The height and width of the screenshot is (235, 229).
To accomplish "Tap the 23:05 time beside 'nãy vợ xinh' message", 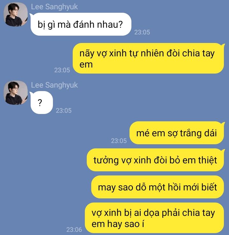I will point(62,70).
